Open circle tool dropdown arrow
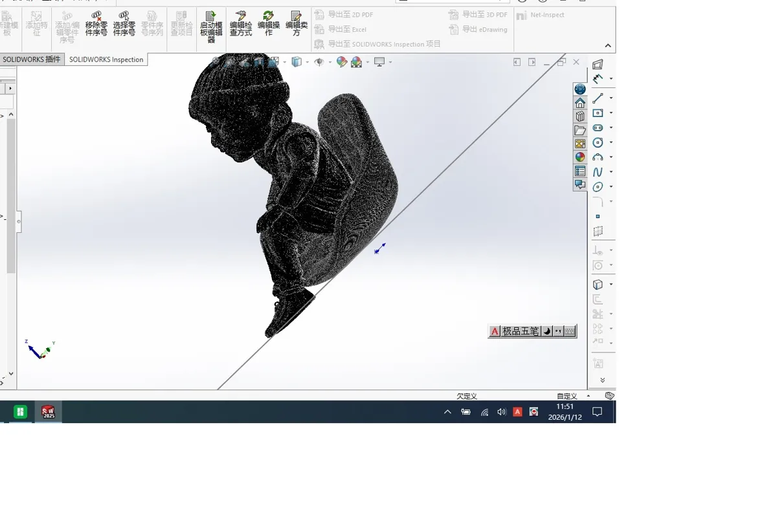777x522 pixels. [x=611, y=142]
